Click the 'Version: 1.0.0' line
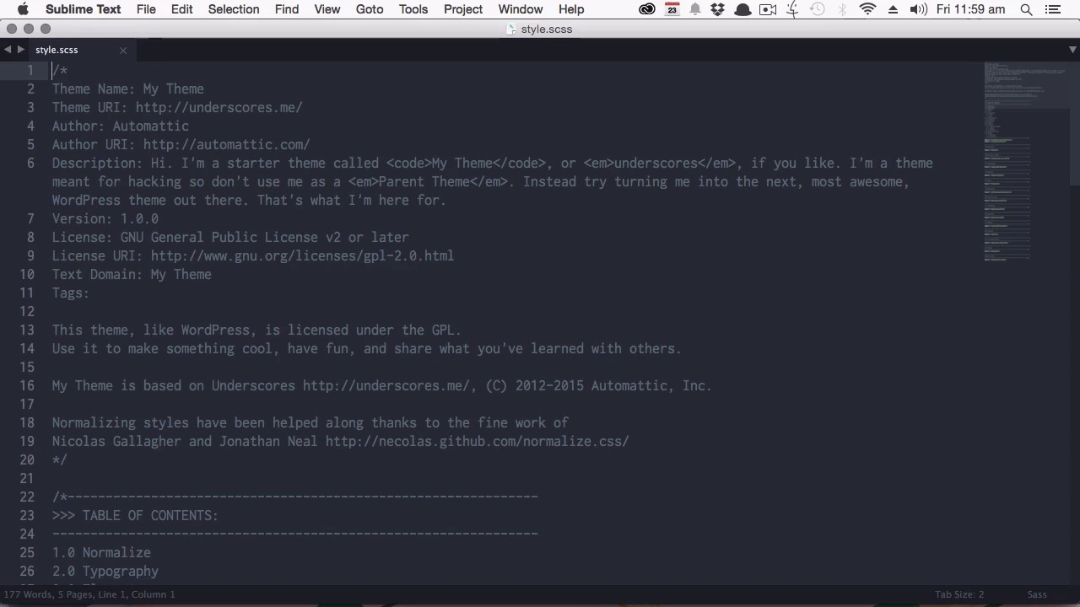Screen dimensions: 1080x607 [105, 218]
